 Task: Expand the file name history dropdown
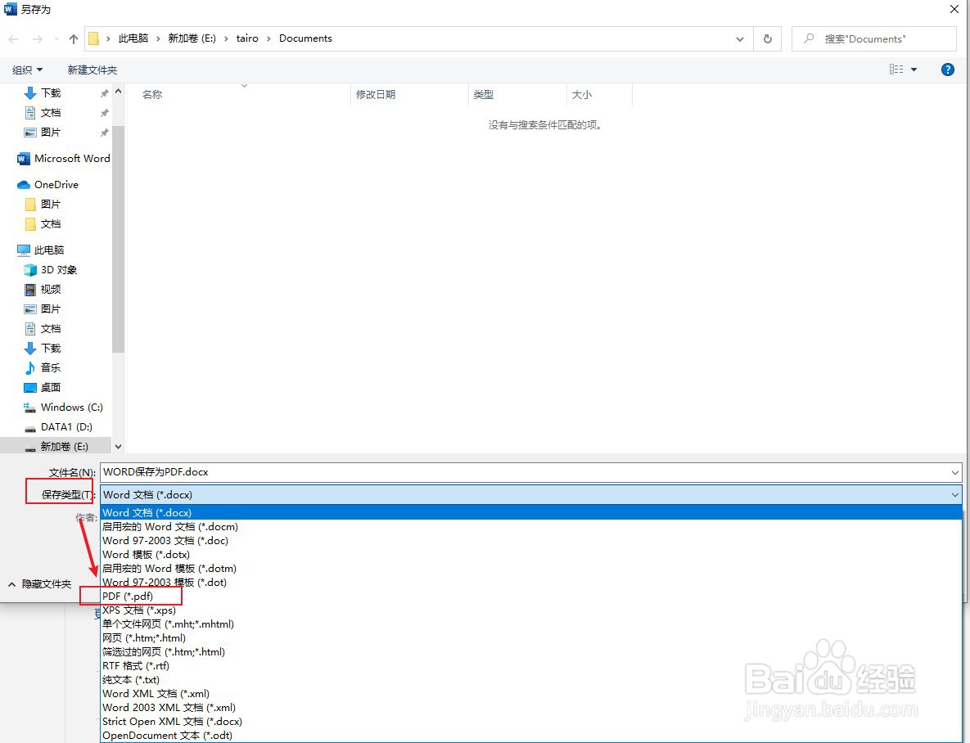click(955, 473)
